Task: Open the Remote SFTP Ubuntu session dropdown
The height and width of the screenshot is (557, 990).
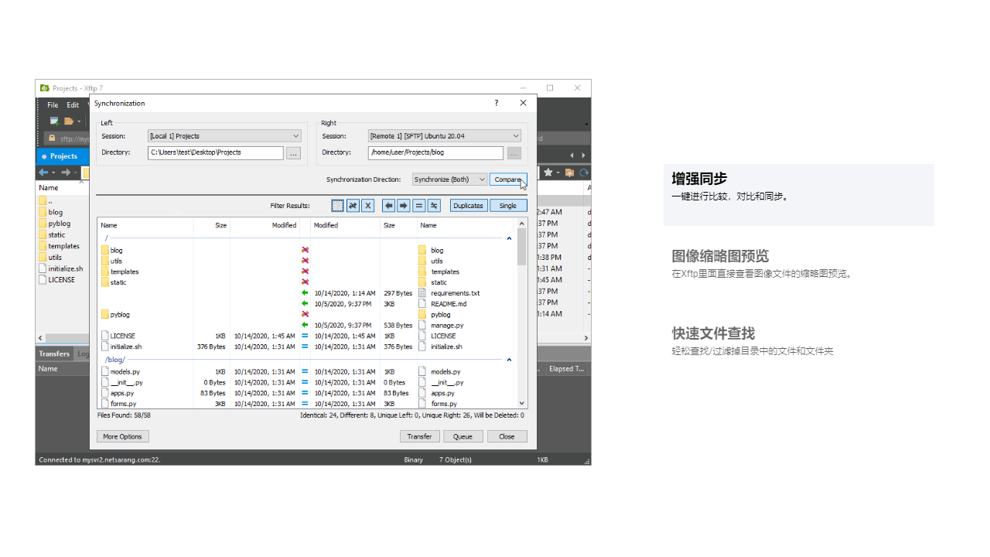Action: pos(444,135)
